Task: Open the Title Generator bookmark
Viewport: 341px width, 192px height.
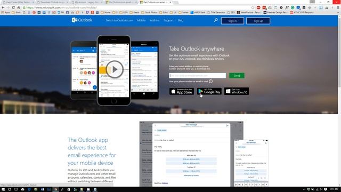Action: point(216,12)
